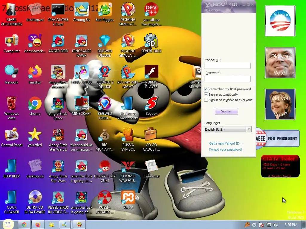Open the BEJEWED 2 DELUXE shortcut
This screenshot has height=229, width=306.
click(x=105, y=77)
